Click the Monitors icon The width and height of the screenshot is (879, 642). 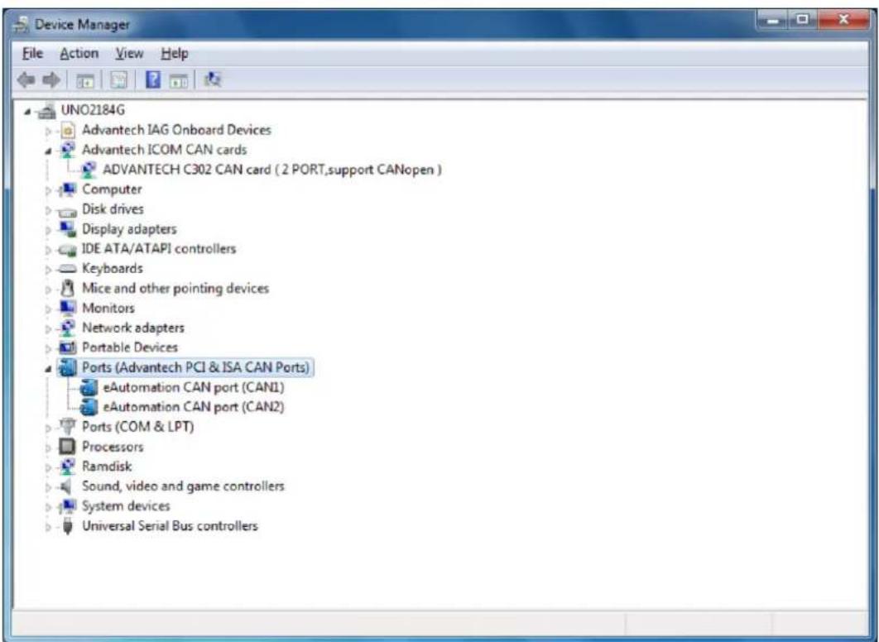click(67, 308)
